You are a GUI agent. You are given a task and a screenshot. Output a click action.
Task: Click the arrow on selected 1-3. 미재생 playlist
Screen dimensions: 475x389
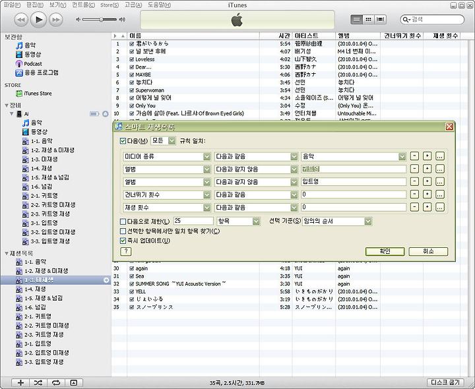[106, 280]
